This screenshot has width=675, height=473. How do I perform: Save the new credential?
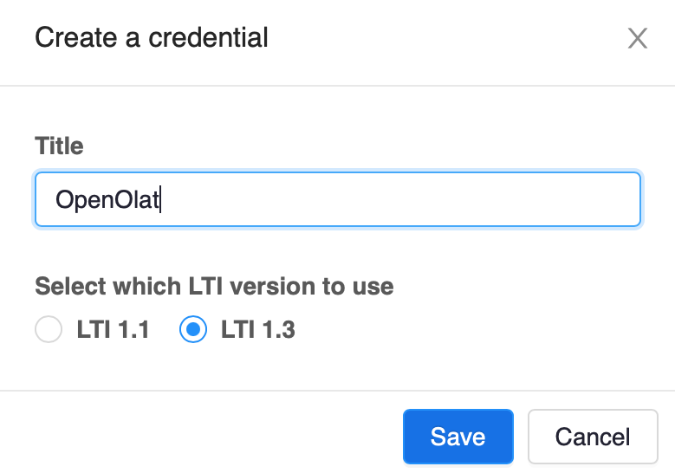[458, 437]
